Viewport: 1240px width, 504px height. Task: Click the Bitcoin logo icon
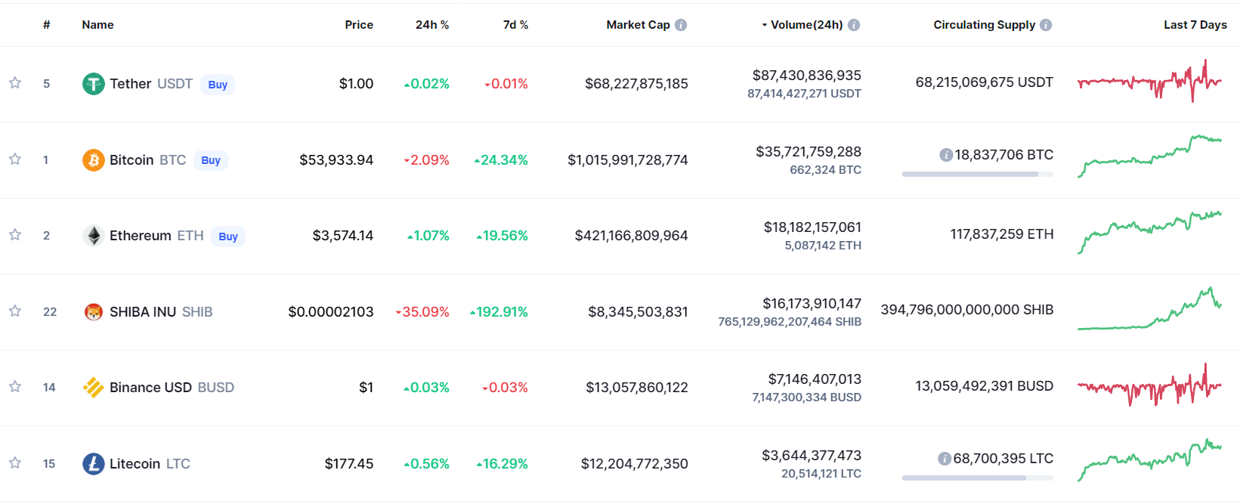click(x=93, y=160)
